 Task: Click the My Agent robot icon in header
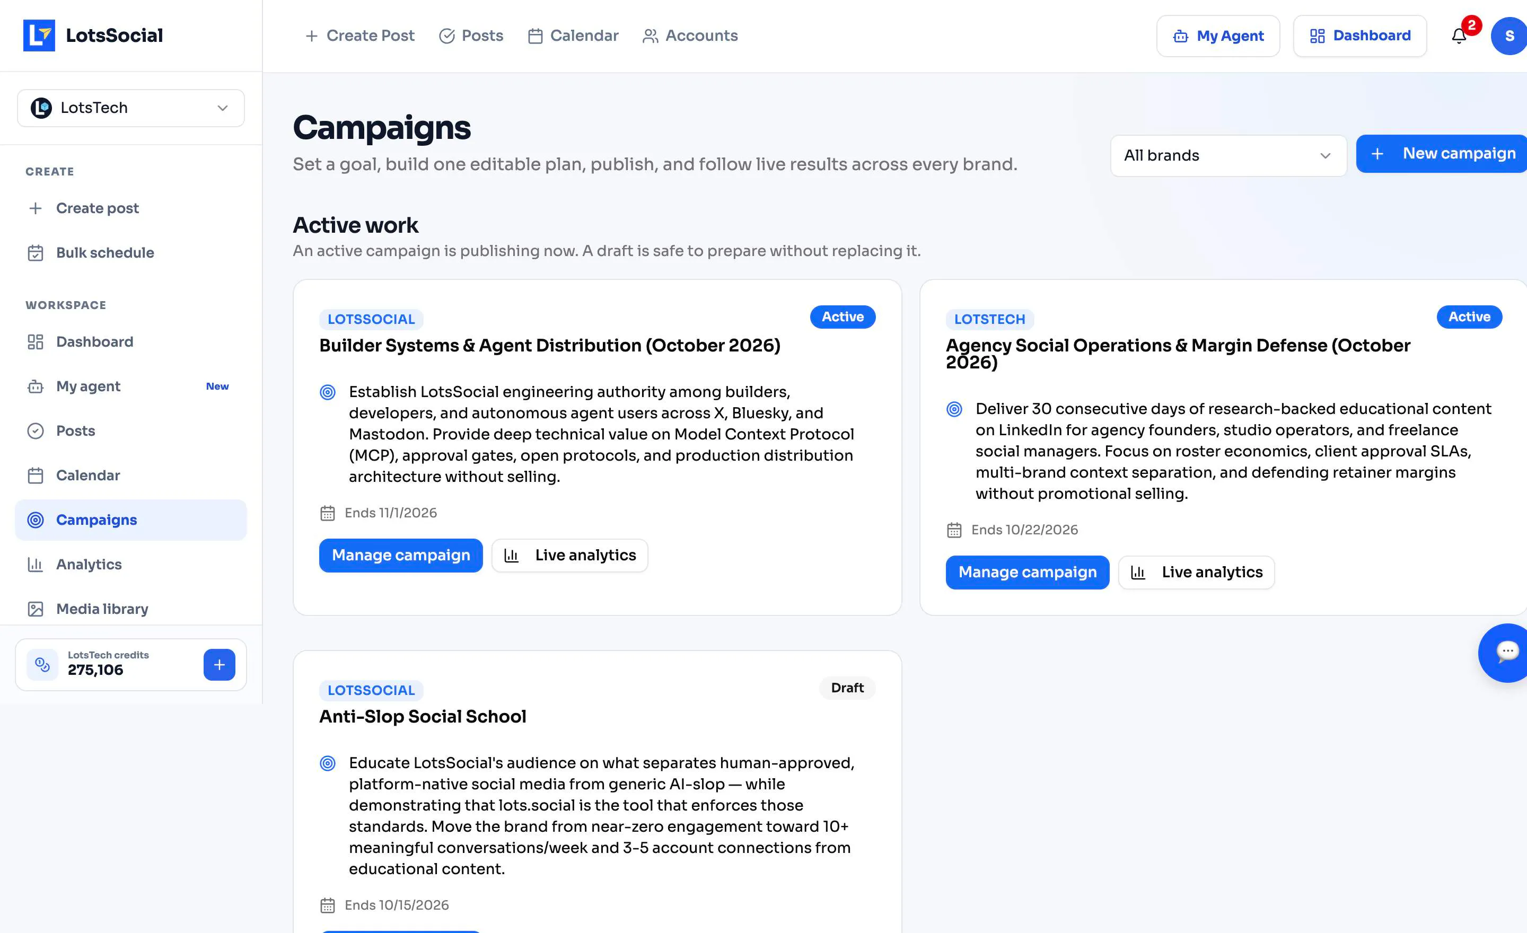click(x=1181, y=36)
